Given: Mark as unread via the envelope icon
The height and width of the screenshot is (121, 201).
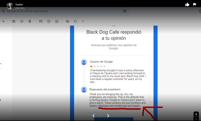Looking at the screenshot, I should [41, 21].
